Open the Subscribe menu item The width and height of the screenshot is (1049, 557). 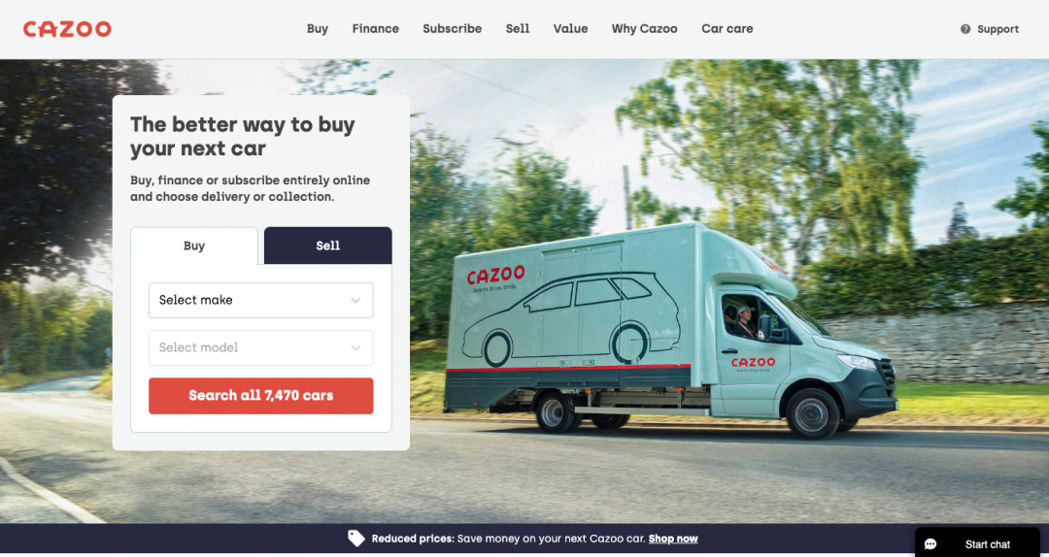453,29
